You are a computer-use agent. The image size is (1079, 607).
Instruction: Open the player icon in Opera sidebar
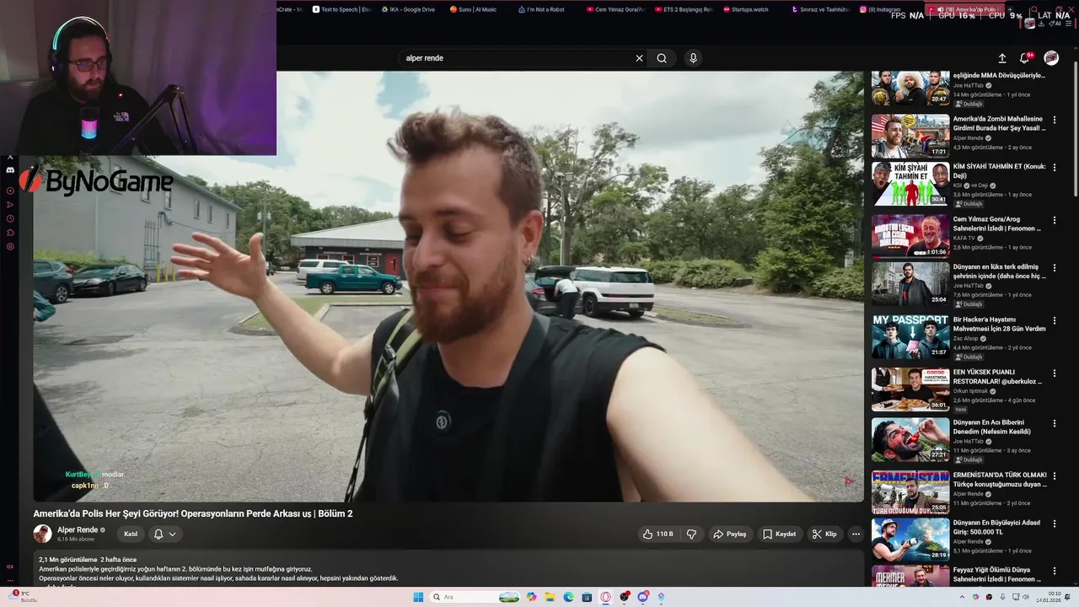tap(10, 191)
